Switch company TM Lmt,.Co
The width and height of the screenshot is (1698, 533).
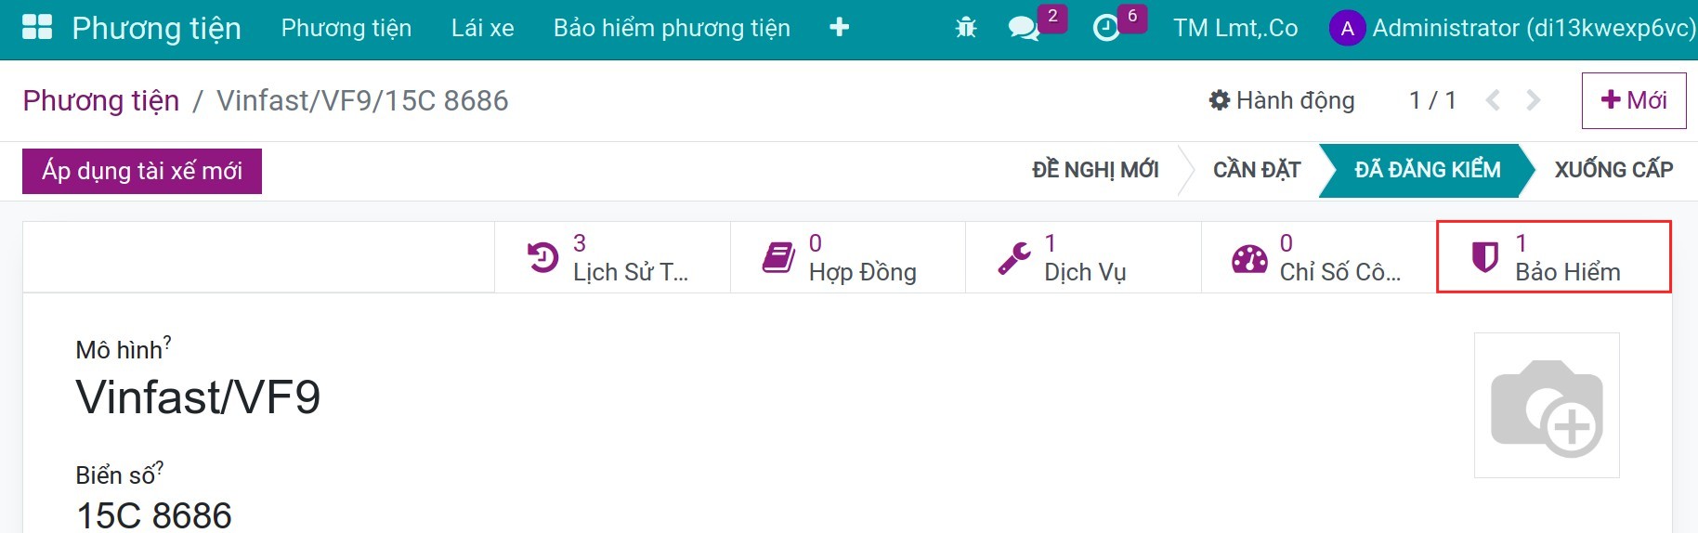(x=1235, y=28)
